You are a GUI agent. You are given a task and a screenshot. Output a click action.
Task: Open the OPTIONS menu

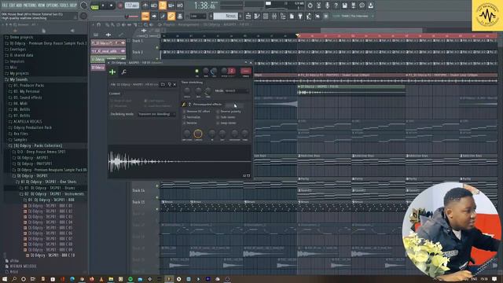click(x=53, y=6)
